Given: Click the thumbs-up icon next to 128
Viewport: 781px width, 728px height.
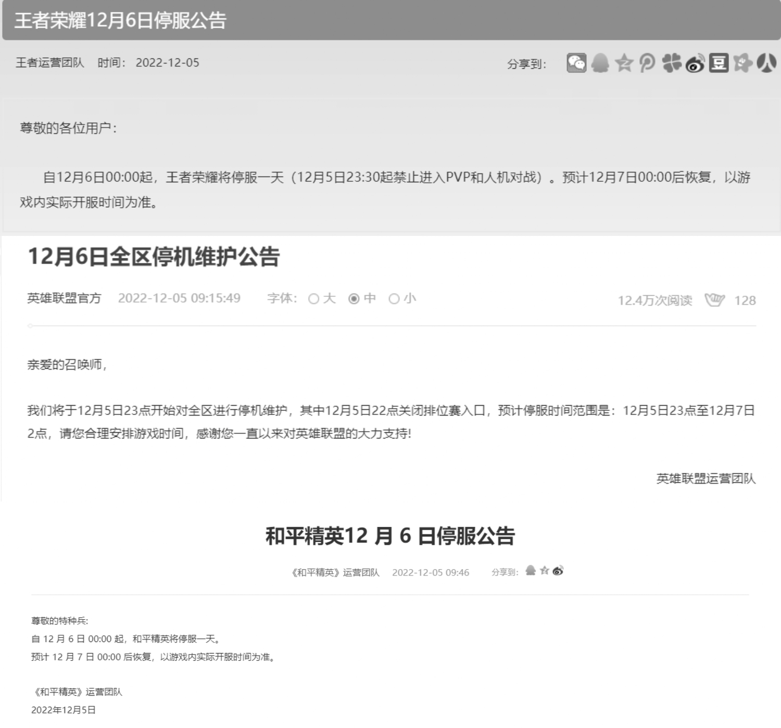Looking at the screenshot, I should [716, 300].
